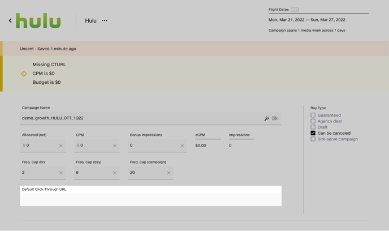Click the Impressions column label
The height and width of the screenshot is (231, 389).
pyautogui.click(x=239, y=135)
